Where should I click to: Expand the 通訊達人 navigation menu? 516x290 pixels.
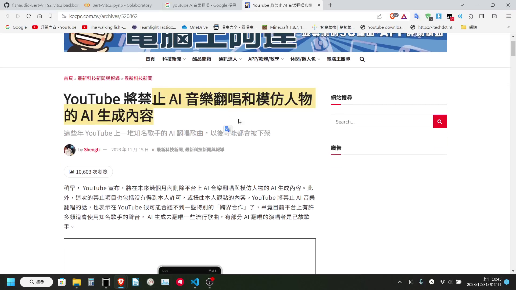(230, 59)
